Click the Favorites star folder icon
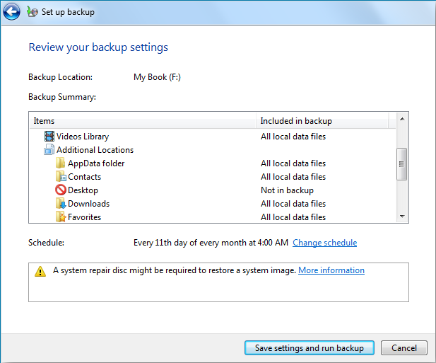The height and width of the screenshot is (363, 436). coord(60,217)
